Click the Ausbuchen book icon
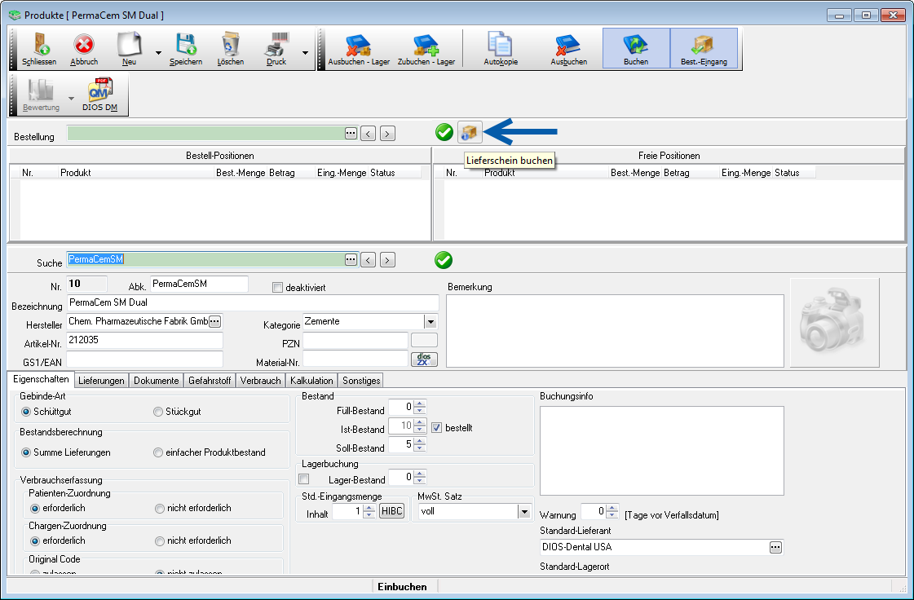This screenshot has width=914, height=600. click(x=568, y=49)
